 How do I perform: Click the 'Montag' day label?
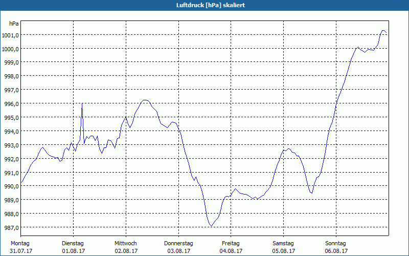pos(20,243)
